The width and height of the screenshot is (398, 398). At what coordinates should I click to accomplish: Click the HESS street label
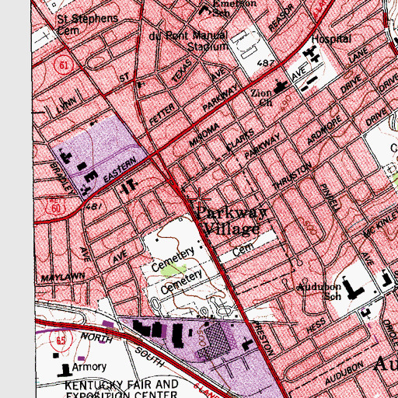click(x=316, y=326)
